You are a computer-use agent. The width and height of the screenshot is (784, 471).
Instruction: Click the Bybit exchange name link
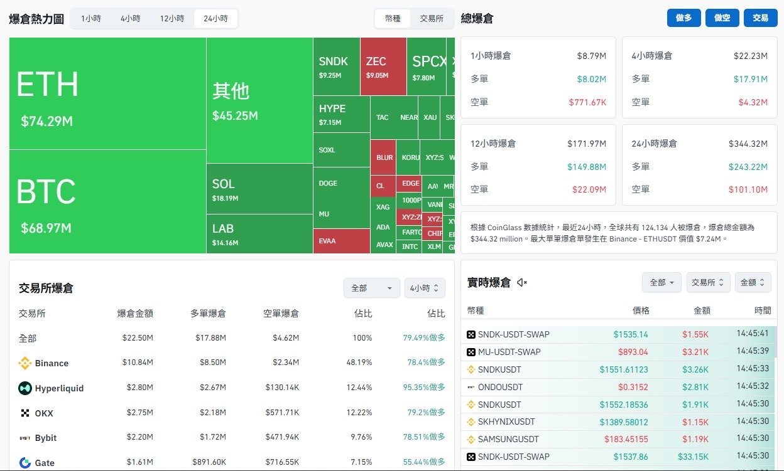click(x=46, y=438)
